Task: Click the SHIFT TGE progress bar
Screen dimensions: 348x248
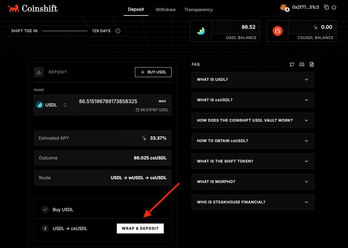Action: tap(65, 31)
